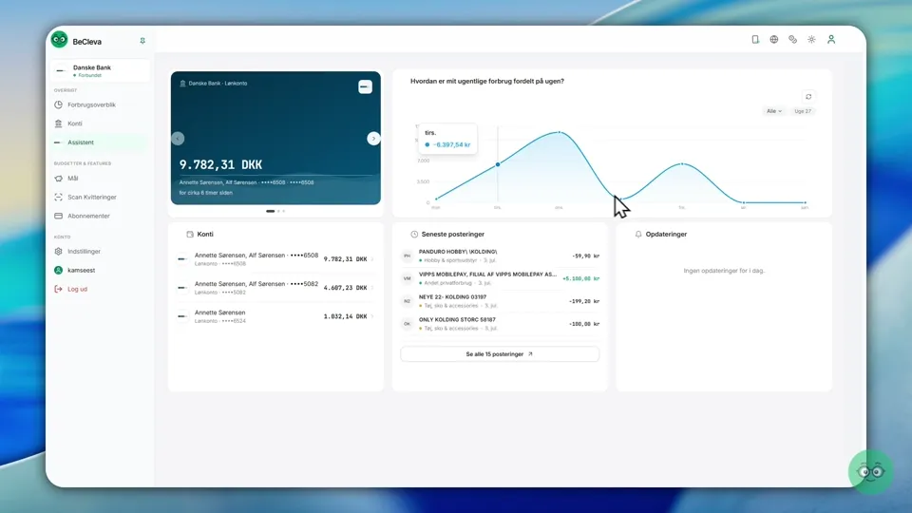The height and width of the screenshot is (513, 912).
Task: Open the user account icon in top bar
Action: 831,40
